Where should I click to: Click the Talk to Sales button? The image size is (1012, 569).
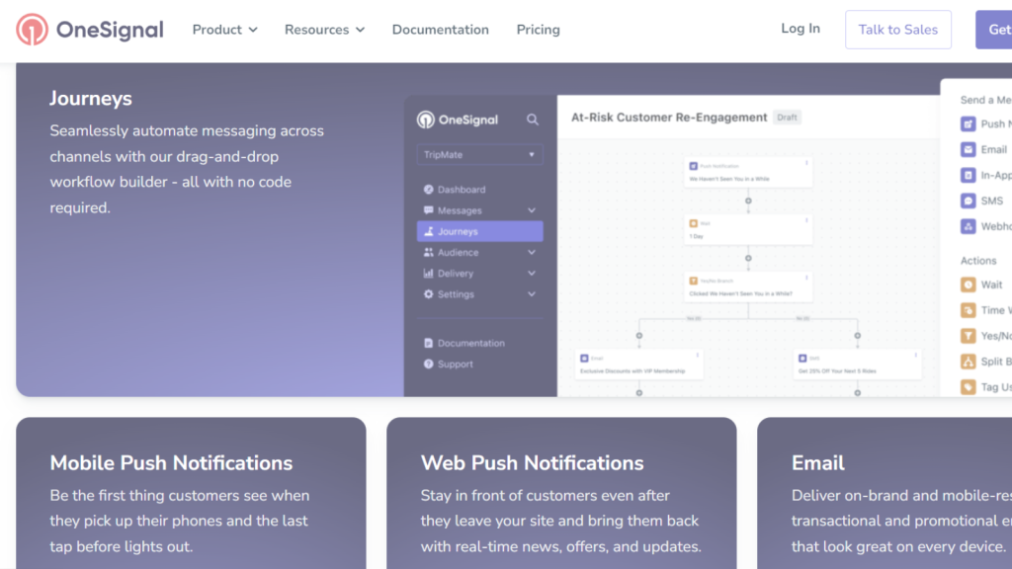coord(897,30)
